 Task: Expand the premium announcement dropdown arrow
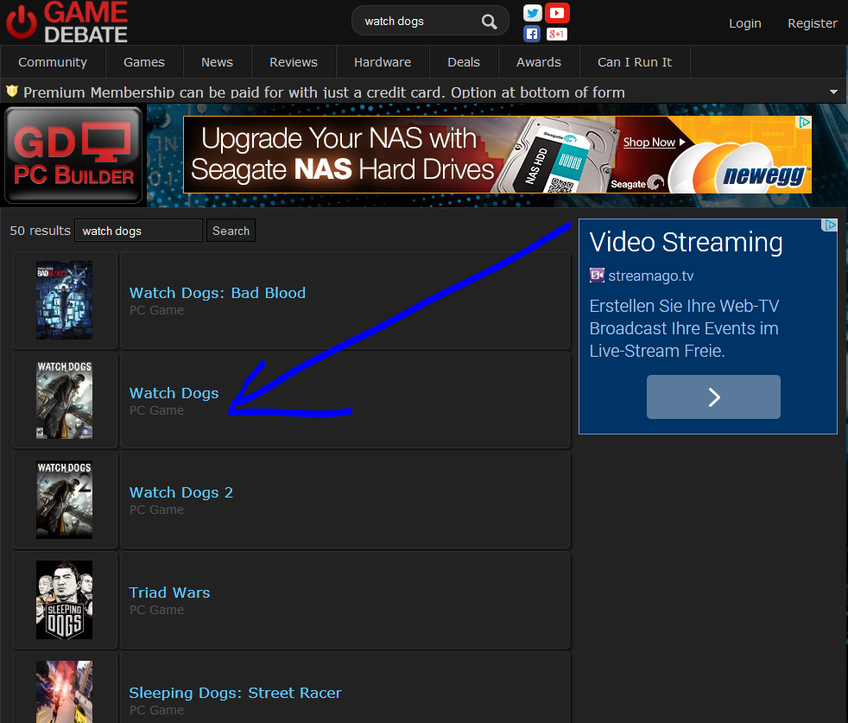point(833,92)
